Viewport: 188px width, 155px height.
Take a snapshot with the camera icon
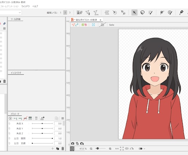click(73, 144)
